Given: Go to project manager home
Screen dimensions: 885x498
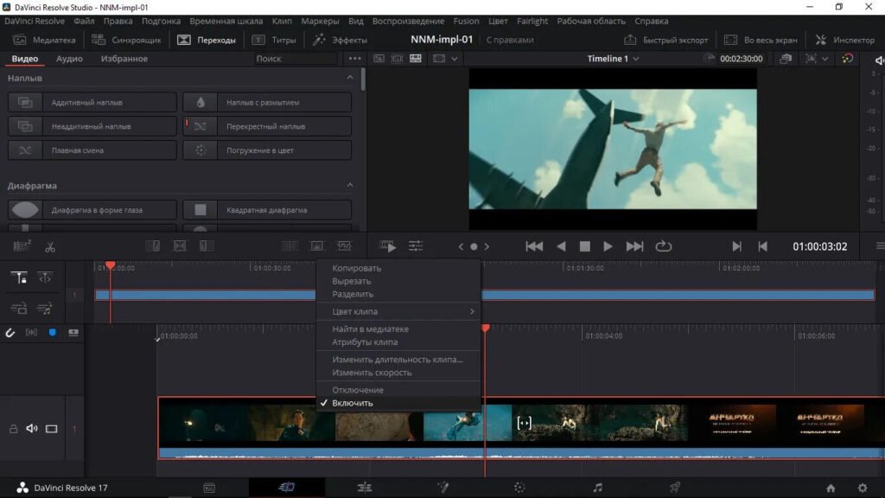Looking at the screenshot, I should [831, 488].
